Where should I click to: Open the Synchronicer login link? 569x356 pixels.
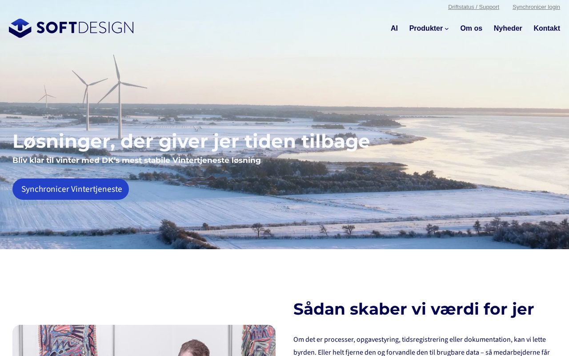536,7
